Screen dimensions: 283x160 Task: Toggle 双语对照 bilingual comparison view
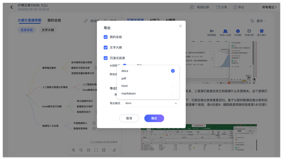[x=249, y=33]
